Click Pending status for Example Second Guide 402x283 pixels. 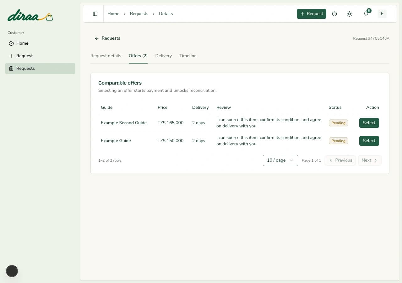tap(338, 123)
